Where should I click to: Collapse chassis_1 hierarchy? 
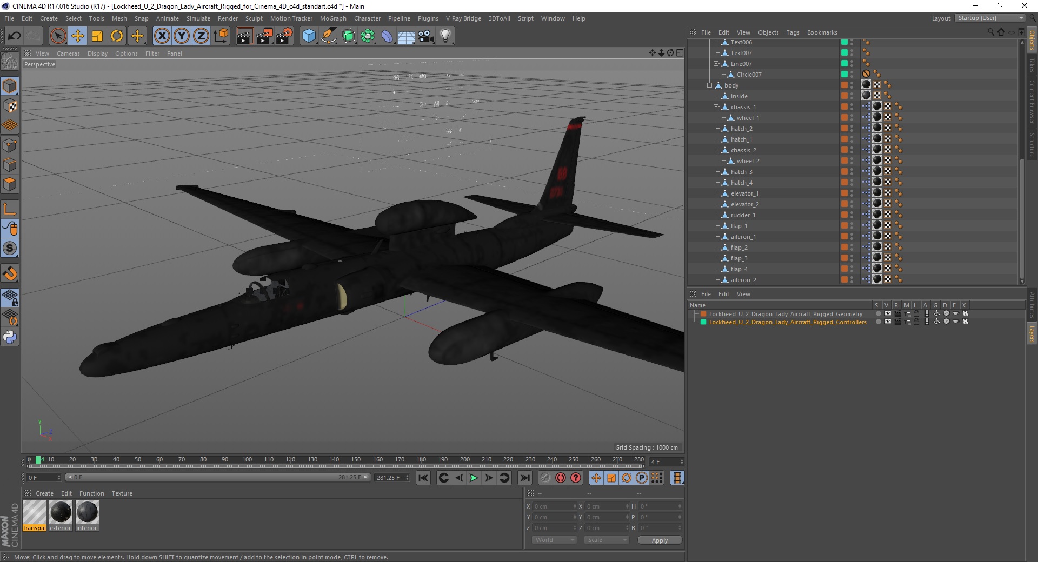(x=716, y=107)
